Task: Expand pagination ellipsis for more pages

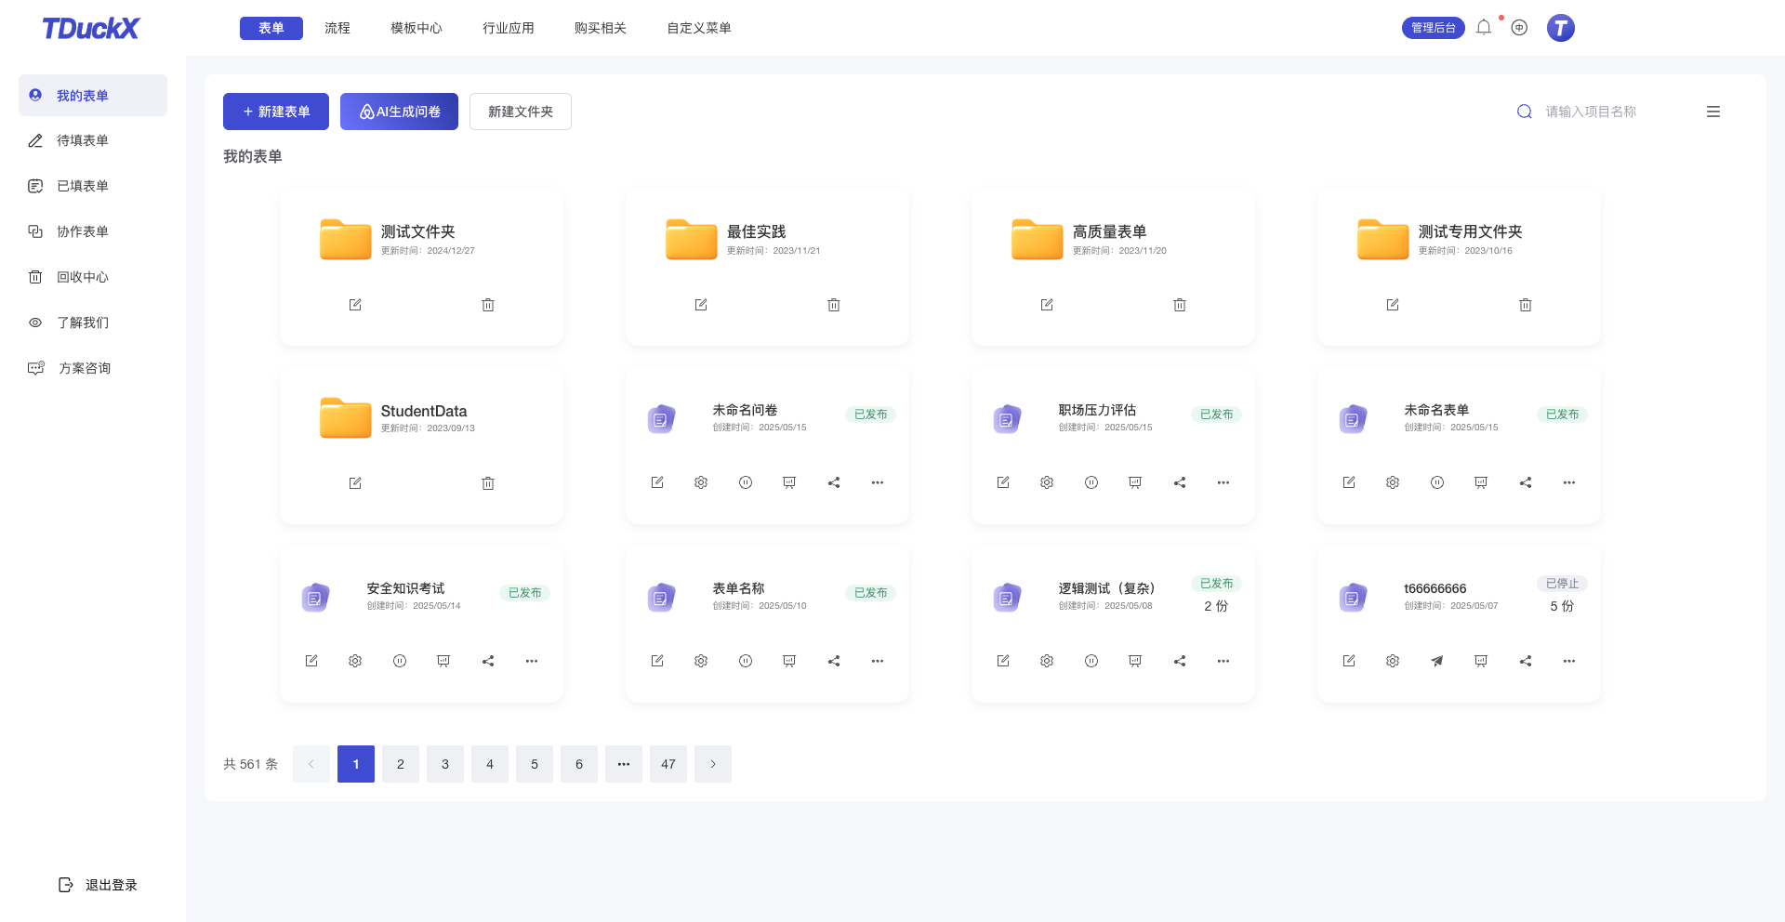Action: pyautogui.click(x=624, y=764)
